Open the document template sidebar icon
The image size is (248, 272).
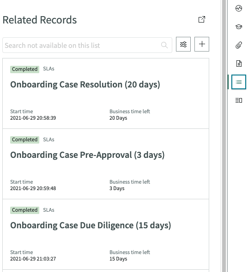point(239,64)
